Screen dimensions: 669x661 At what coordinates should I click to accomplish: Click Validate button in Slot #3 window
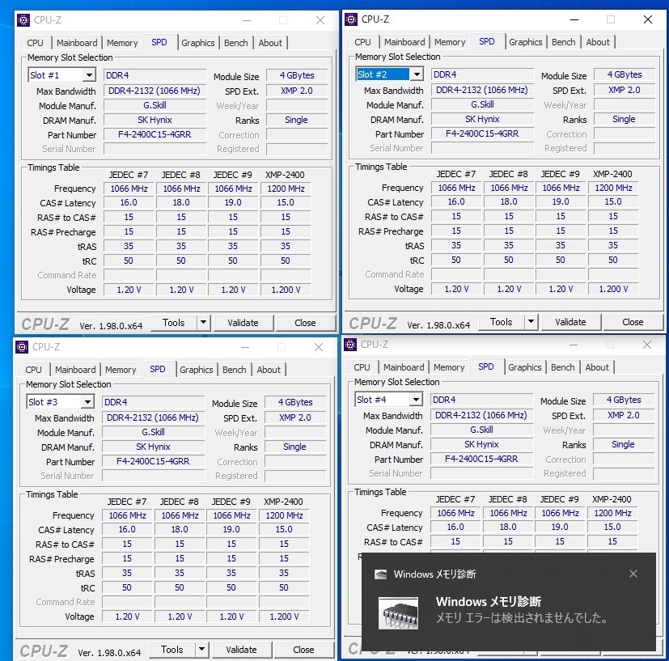(x=241, y=650)
